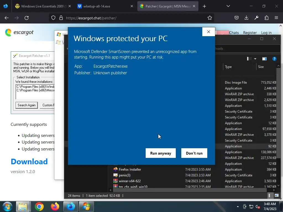Viewport: 283px width, 212px height.
Task: Open the network tray icon
Action: [x=251, y=206]
